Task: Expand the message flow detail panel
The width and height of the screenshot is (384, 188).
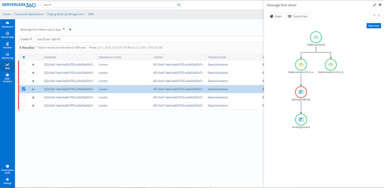Action: click(374, 5)
